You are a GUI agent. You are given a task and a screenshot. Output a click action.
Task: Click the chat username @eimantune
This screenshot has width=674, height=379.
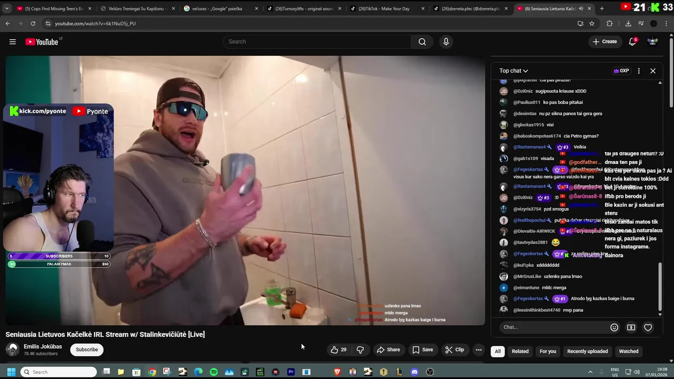click(526, 288)
